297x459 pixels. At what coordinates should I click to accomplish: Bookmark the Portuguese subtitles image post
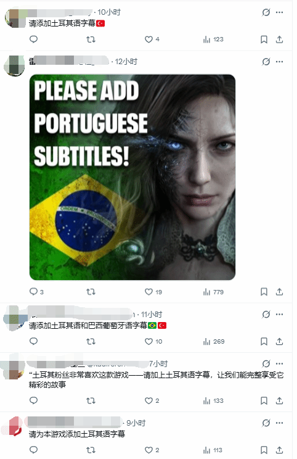264,292
